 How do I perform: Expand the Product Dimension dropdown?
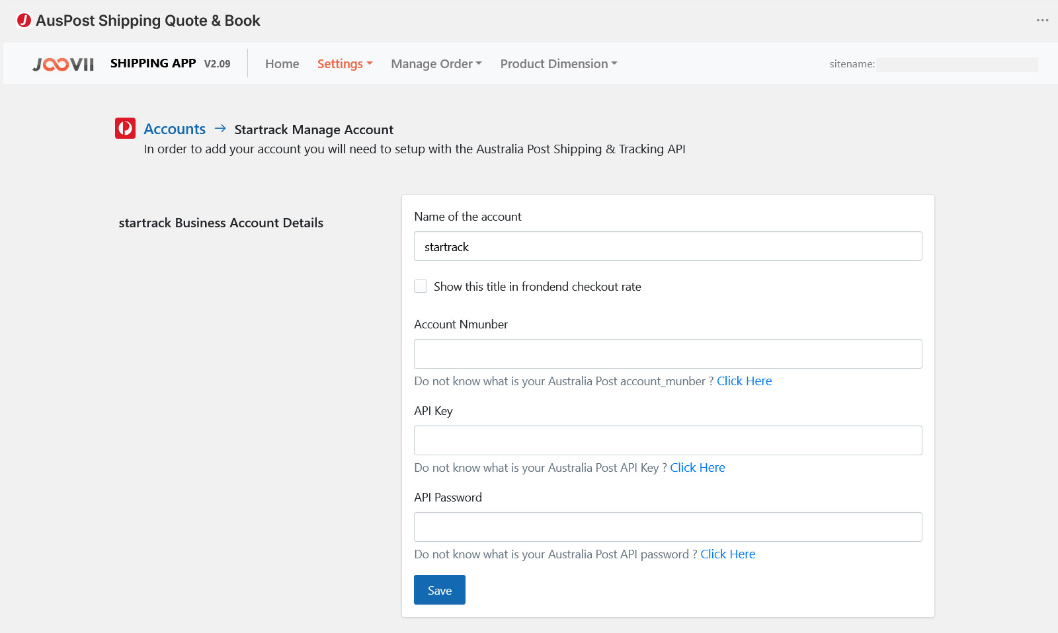558,63
